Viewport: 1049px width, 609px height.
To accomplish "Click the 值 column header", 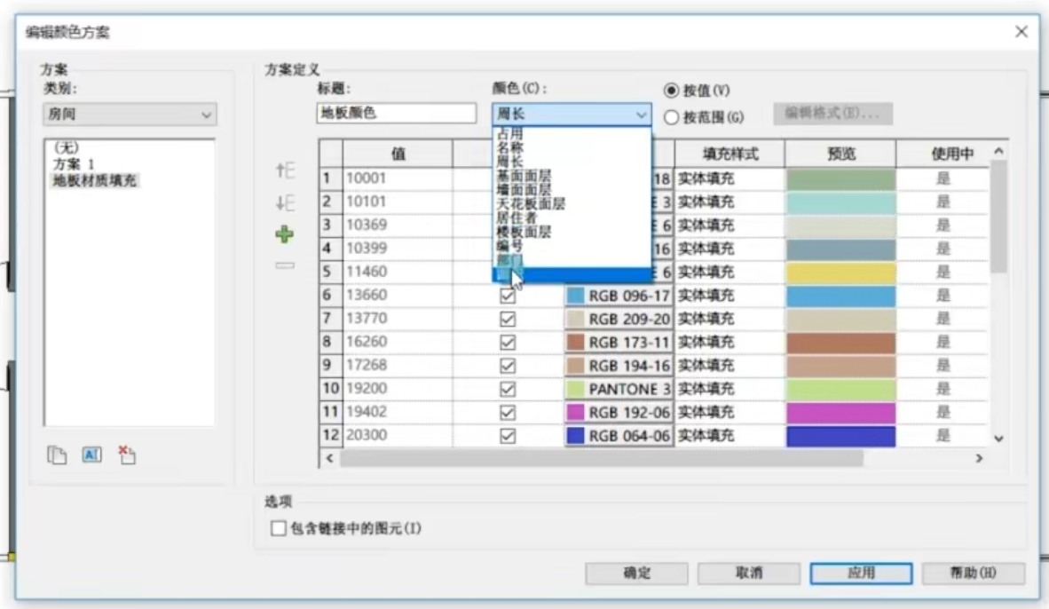I will 398,154.
